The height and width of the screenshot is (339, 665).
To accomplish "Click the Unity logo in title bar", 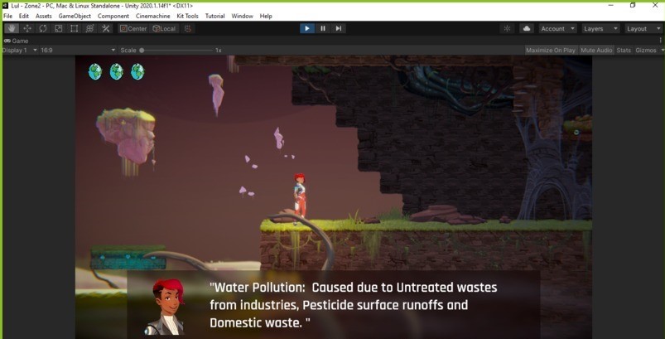I will tap(5, 6).
